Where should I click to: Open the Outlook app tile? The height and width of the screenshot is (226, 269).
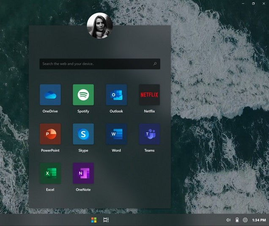coord(116,95)
